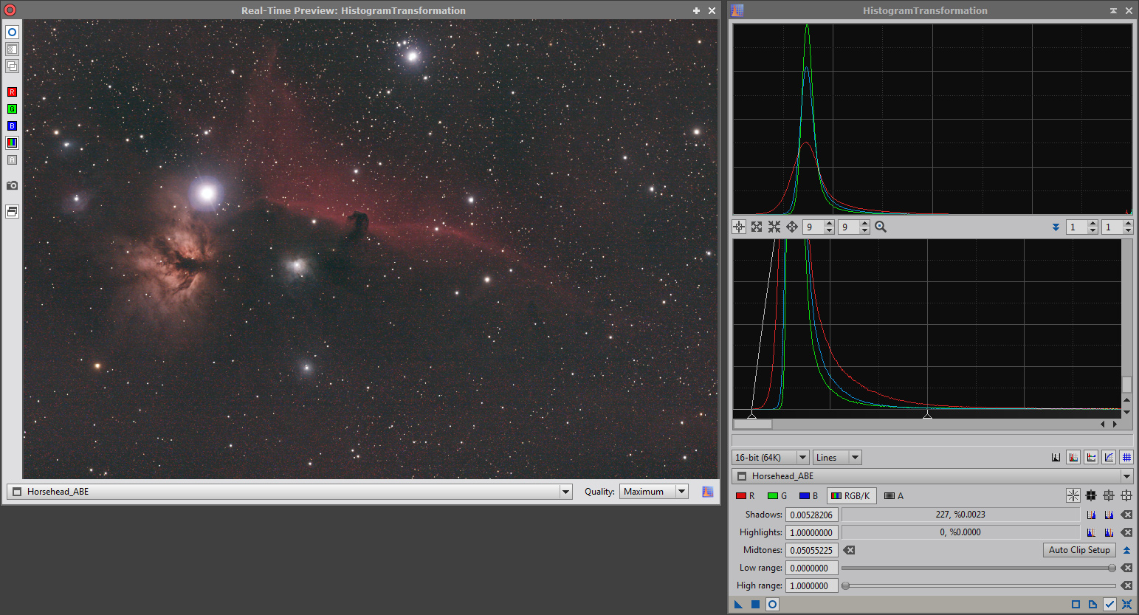This screenshot has width=1139, height=615.
Task: Reset the Shadows clipping value
Action: point(1126,515)
